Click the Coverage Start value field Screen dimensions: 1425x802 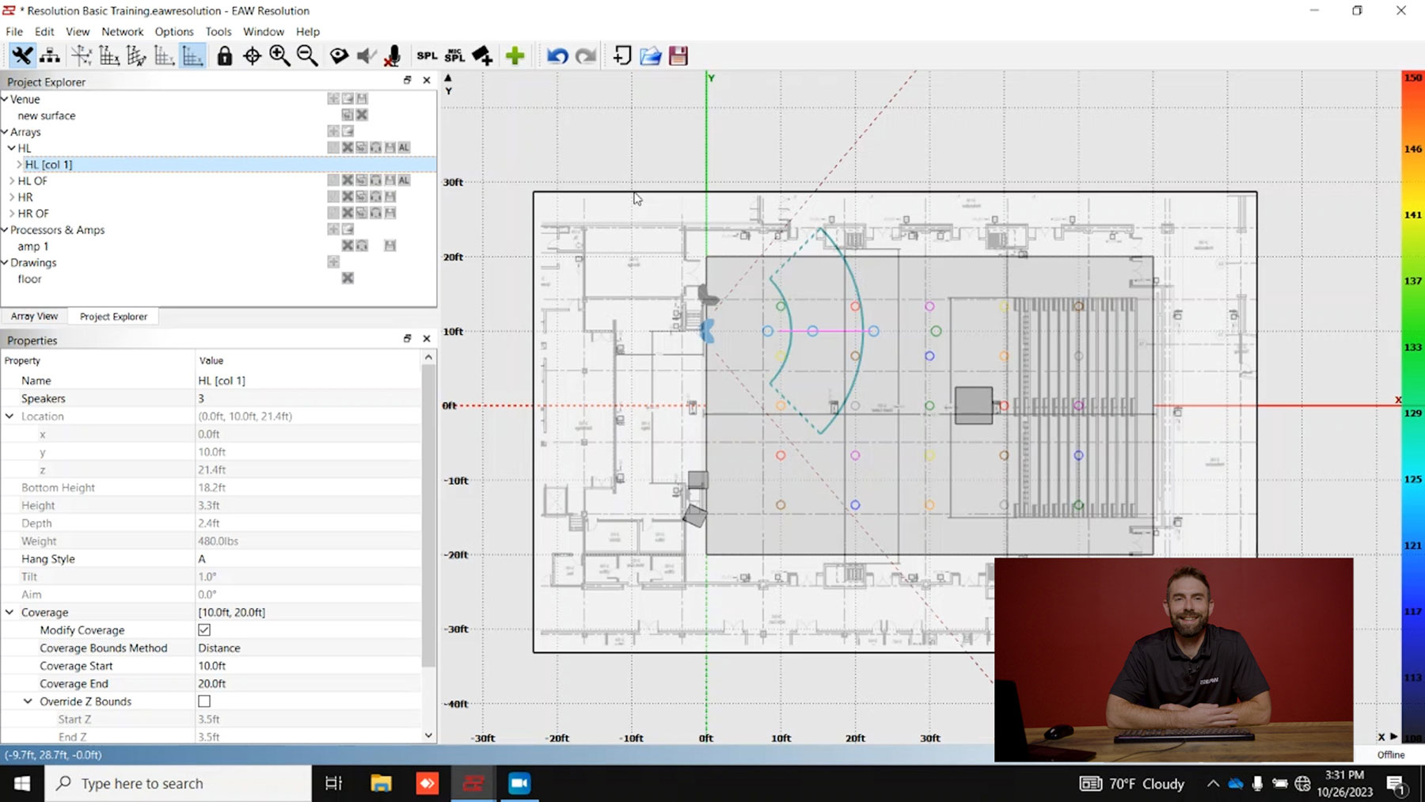tap(309, 666)
